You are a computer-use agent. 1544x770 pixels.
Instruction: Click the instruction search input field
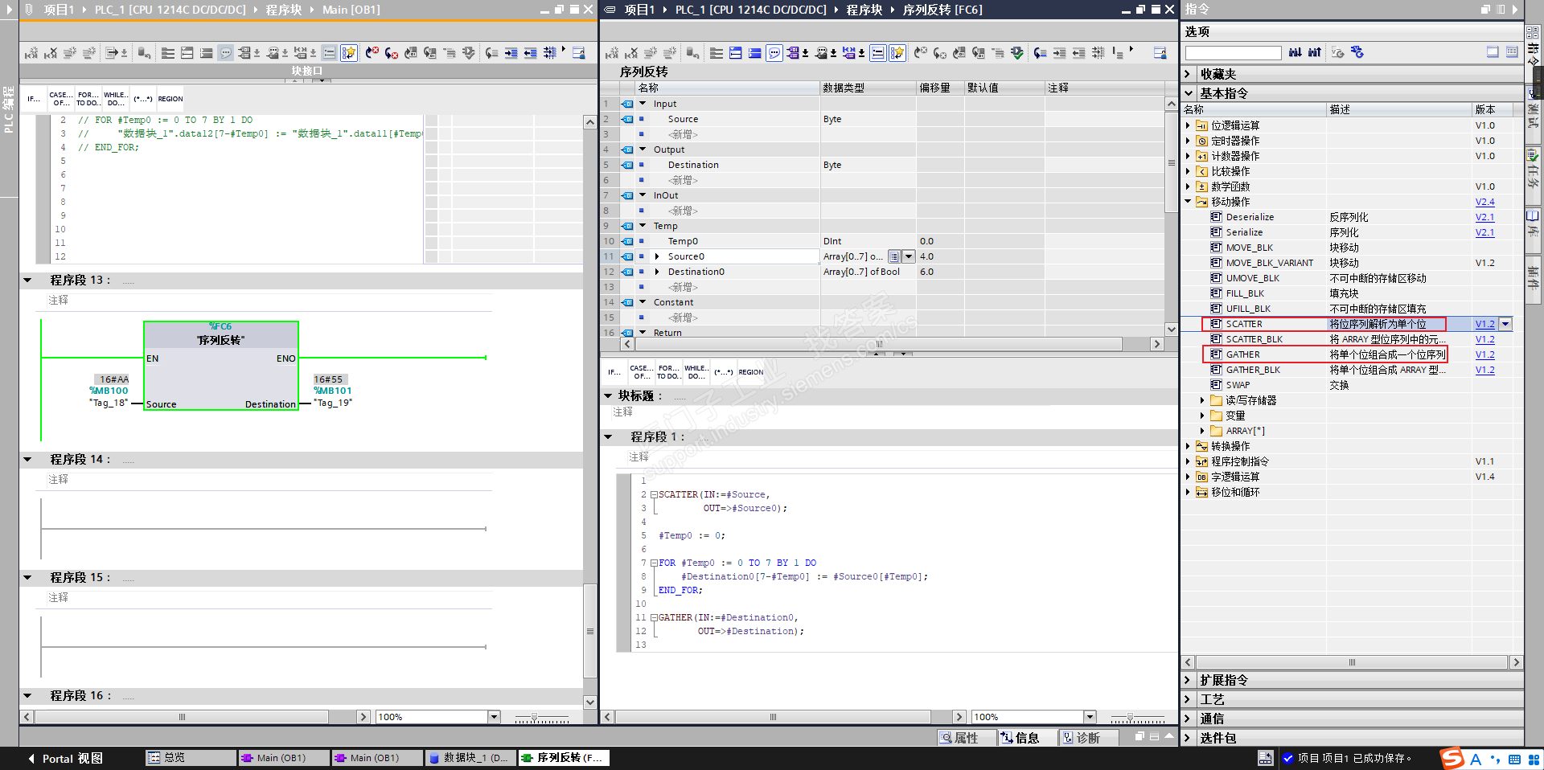[x=1232, y=53]
